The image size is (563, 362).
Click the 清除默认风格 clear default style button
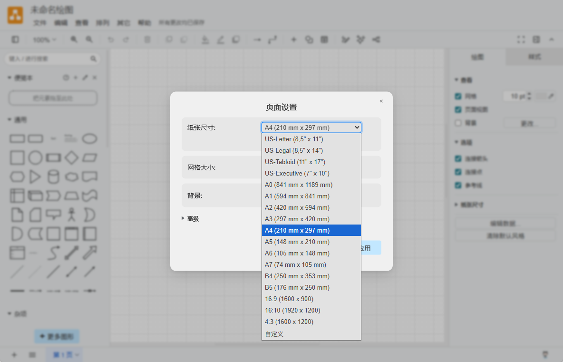[x=505, y=236]
